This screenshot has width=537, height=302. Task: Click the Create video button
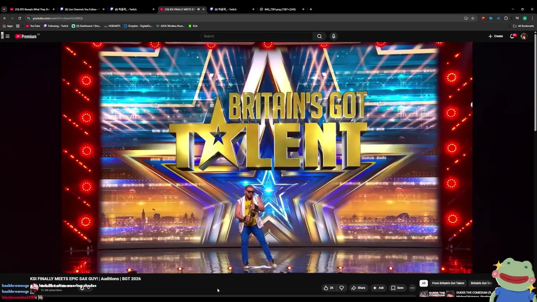click(x=495, y=36)
